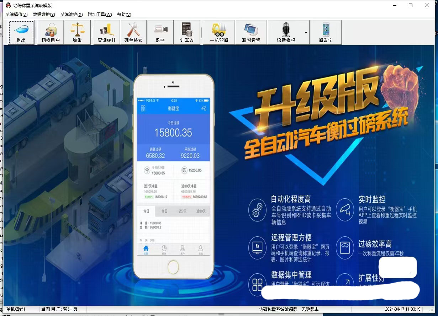Click the title bar penguin application icon

pyautogui.click(x=8, y=5)
